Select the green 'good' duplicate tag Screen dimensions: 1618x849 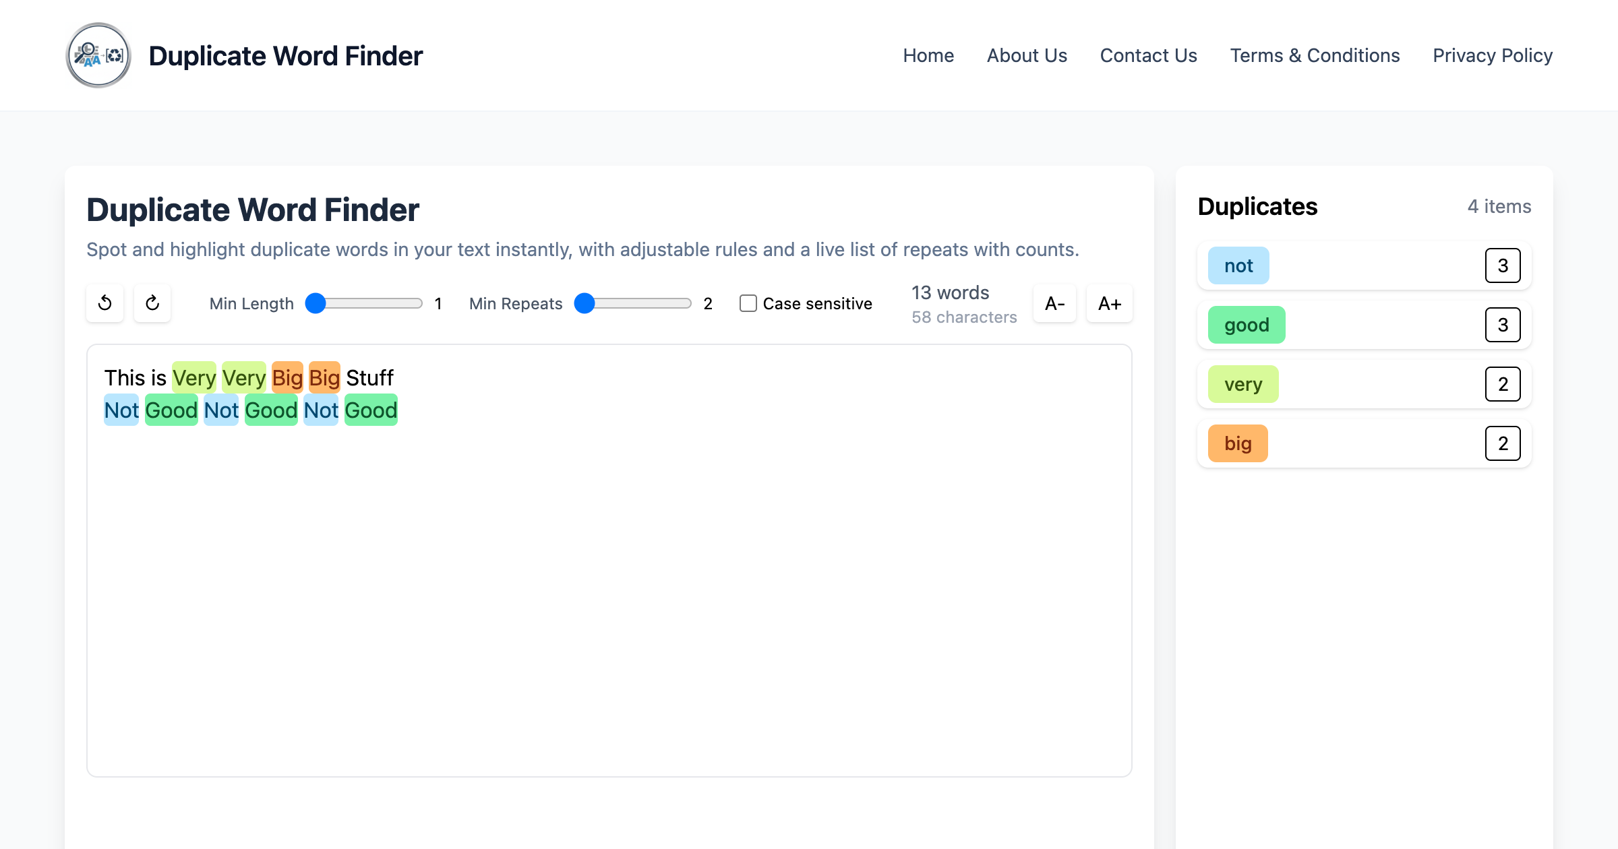(x=1247, y=325)
